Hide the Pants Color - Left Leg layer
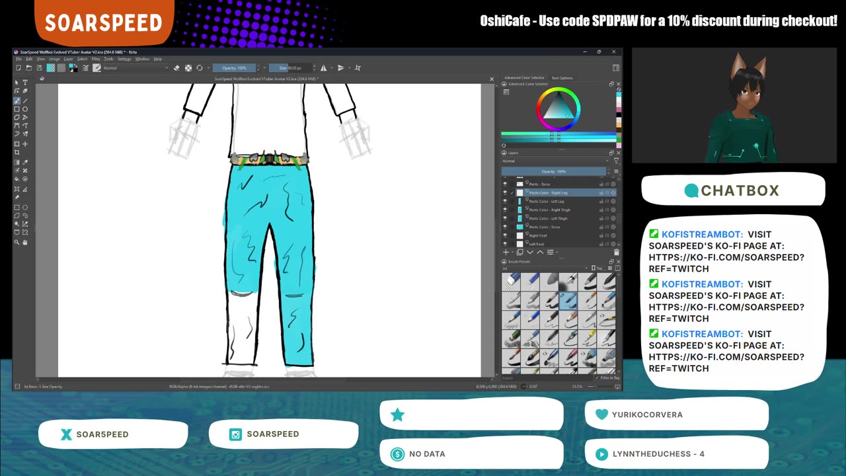The image size is (846, 476). tap(505, 201)
